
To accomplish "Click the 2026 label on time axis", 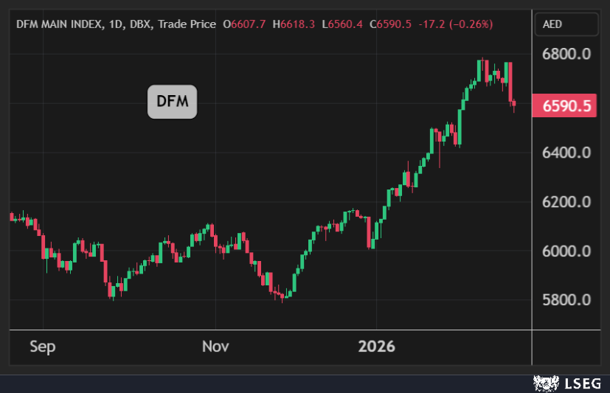I will (376, 347).
